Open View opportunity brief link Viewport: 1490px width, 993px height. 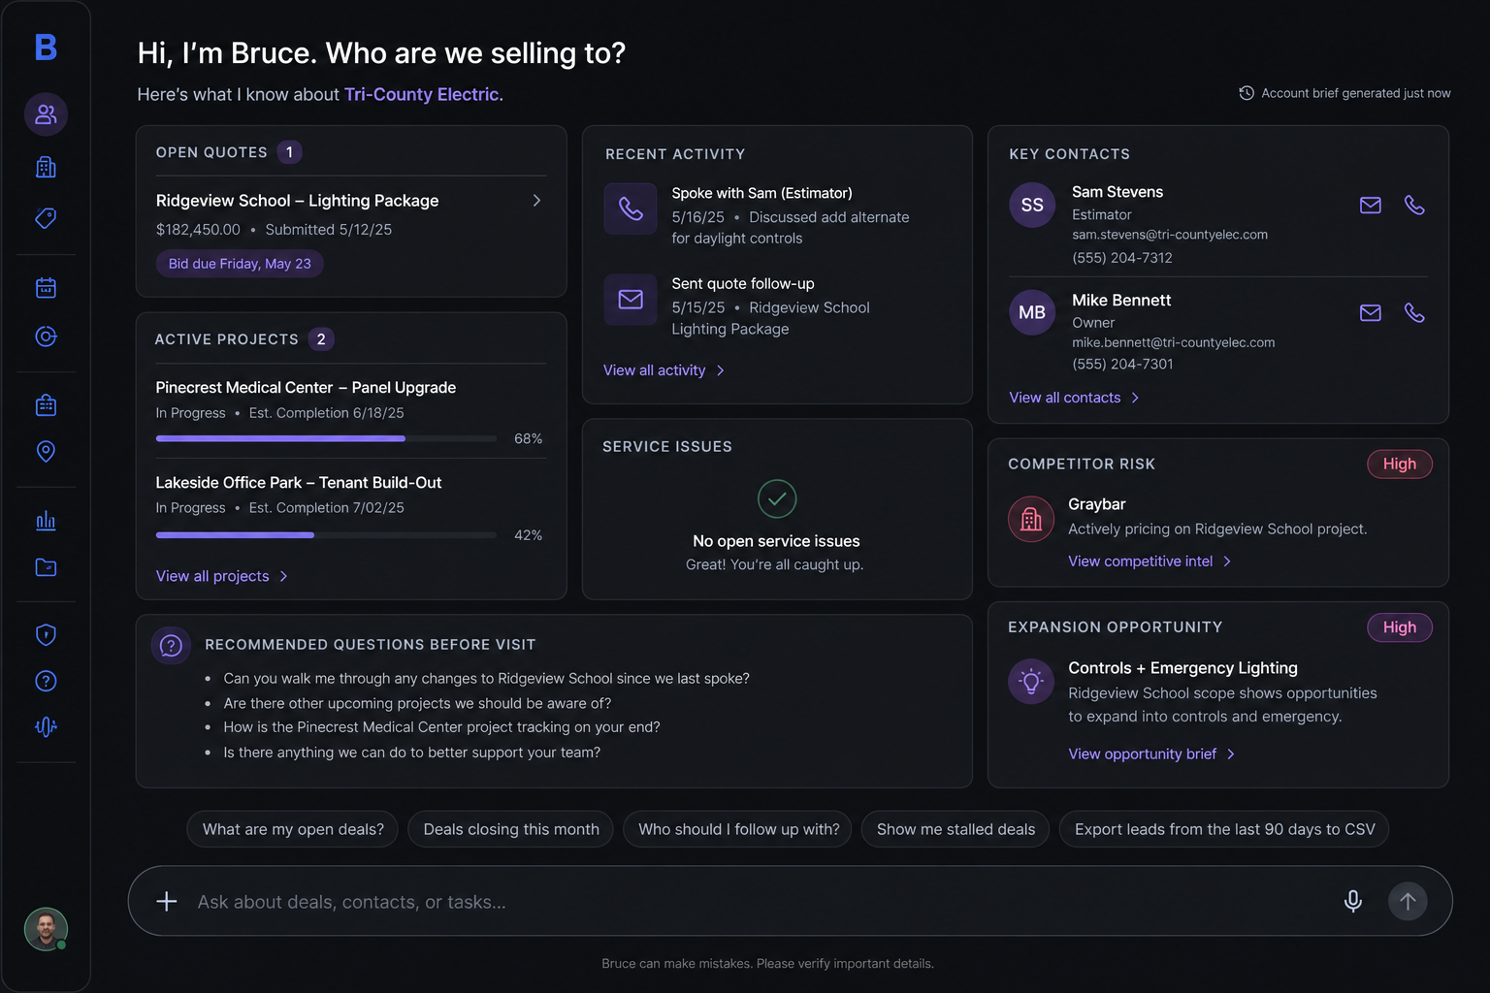tap(1151, 754)
